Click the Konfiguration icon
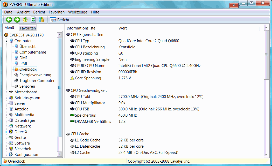 point(11,154)
